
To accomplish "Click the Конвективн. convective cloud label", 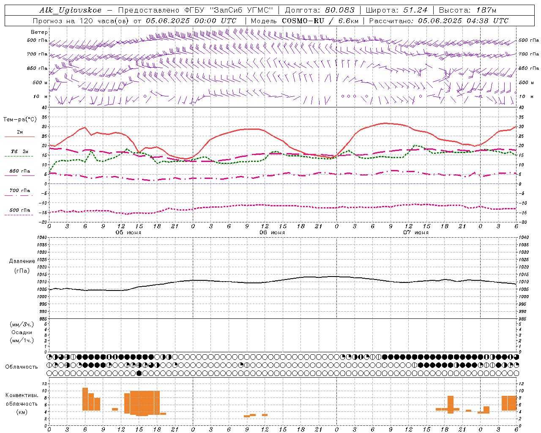I will point(22,395).
